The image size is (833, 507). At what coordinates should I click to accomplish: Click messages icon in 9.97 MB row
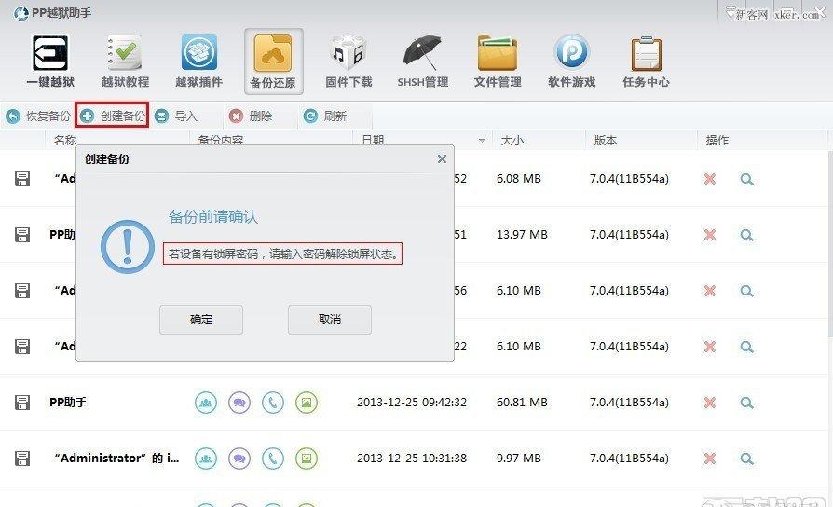click(x=239, y=459)
